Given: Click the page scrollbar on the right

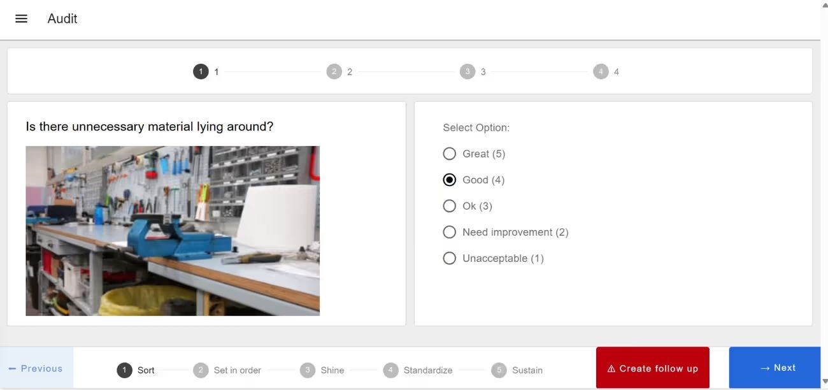Looking at the screenshot, I should coord(824,191).
